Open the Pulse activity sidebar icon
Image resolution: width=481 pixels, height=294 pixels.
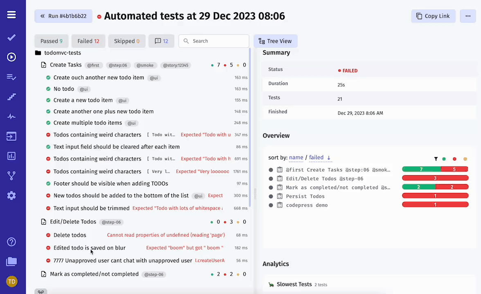(x=11, y=116)
